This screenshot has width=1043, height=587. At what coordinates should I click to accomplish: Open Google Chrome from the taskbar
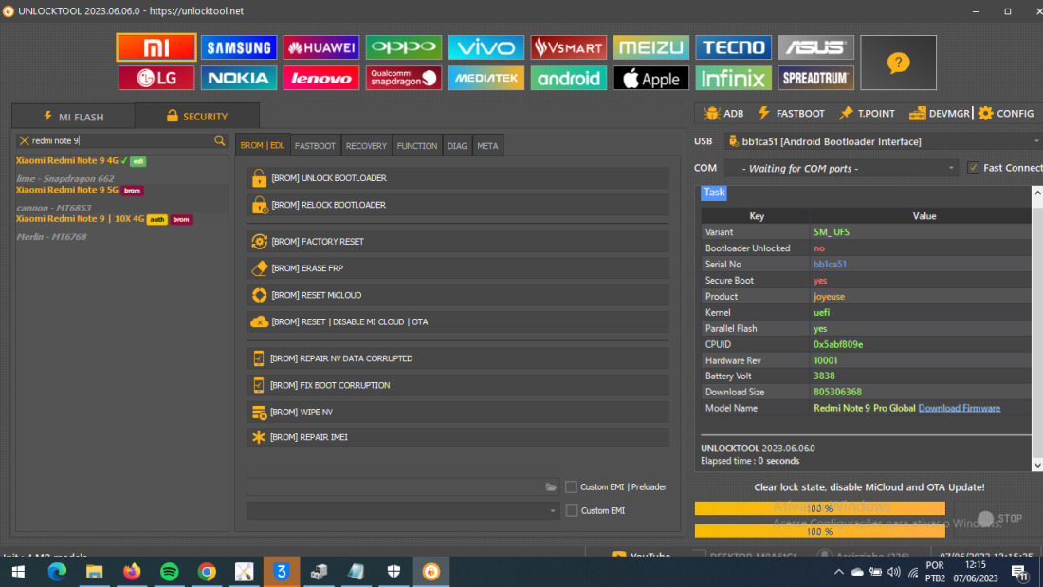207,572
